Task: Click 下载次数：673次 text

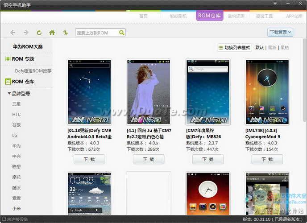Action: pos(84,149)
